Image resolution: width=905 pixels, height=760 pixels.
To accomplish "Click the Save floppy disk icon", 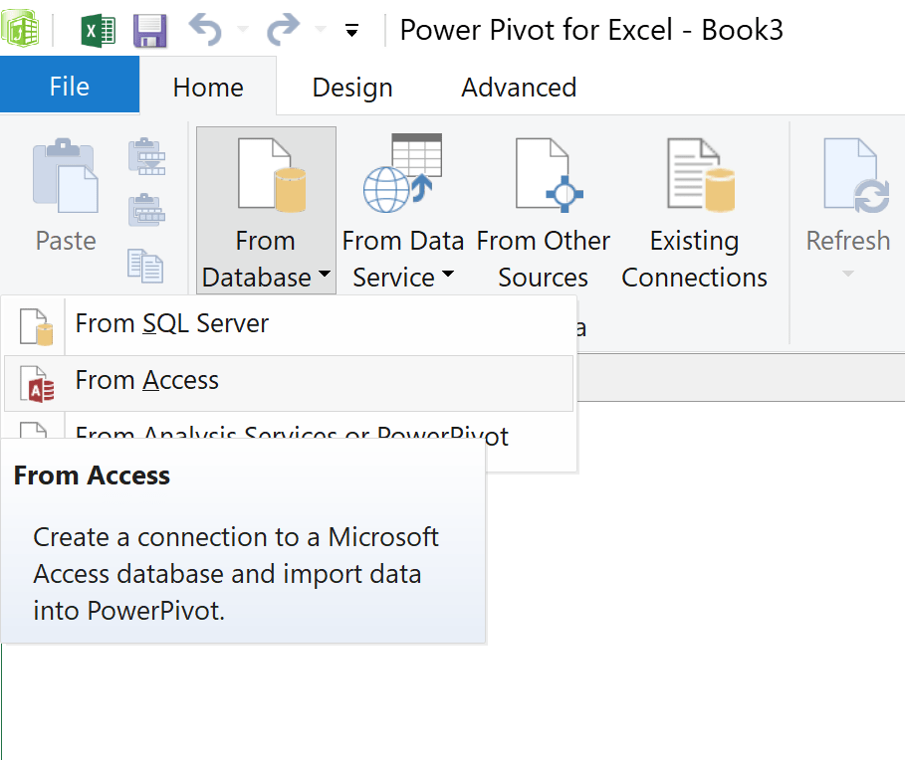I will point(150,31).
